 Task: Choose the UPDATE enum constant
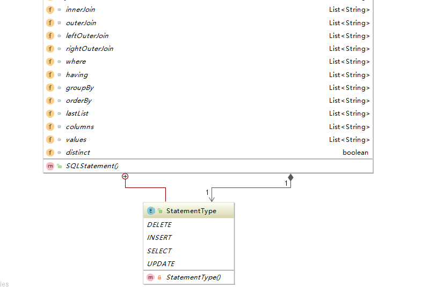point(161,263)
